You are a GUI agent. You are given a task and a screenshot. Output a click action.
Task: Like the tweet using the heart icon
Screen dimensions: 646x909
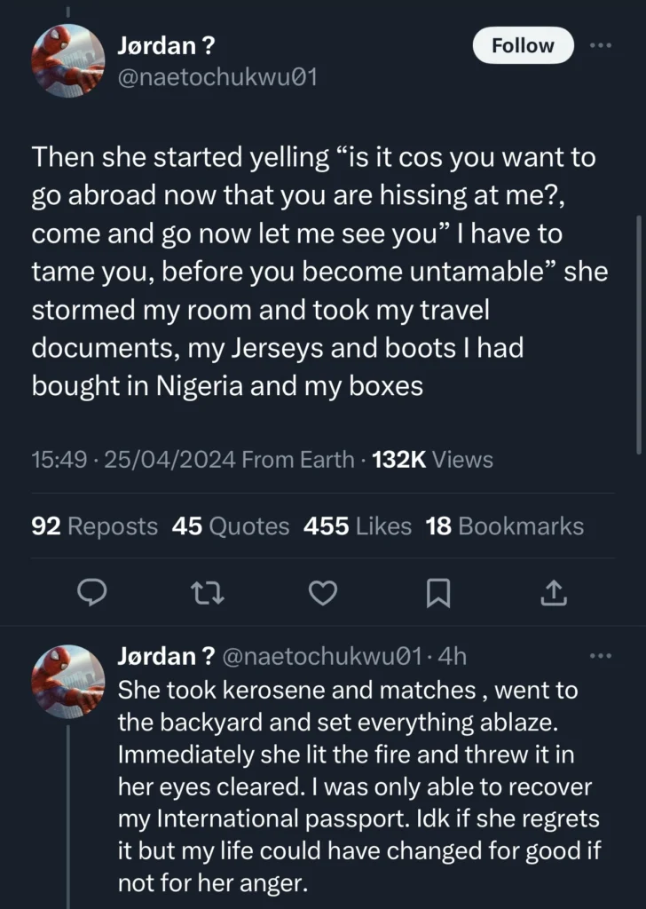(323, 593)
